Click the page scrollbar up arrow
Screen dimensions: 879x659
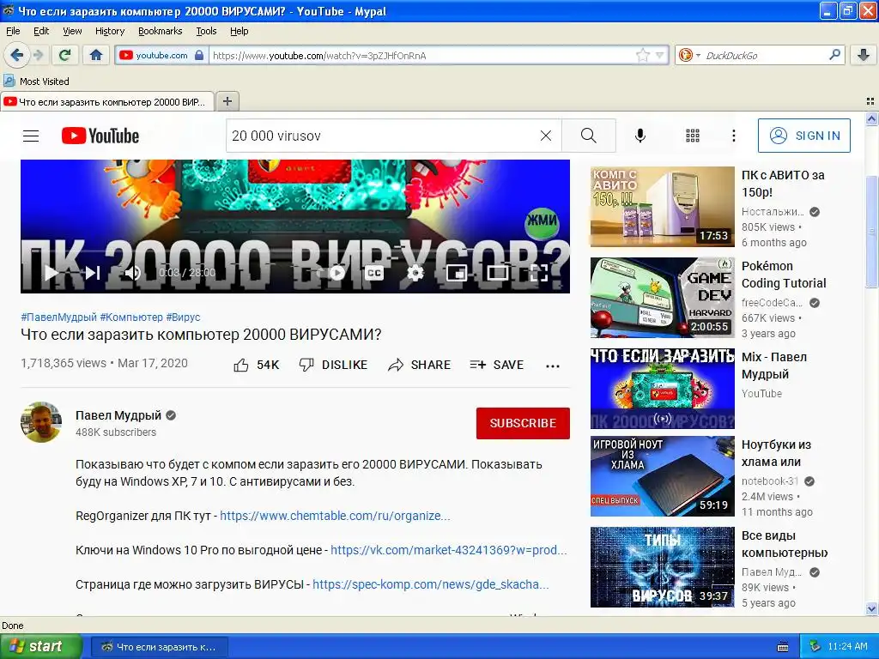[x=871, y=118]
